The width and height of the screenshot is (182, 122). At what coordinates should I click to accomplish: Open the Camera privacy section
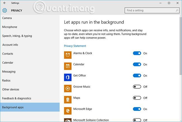click(7, 18)
